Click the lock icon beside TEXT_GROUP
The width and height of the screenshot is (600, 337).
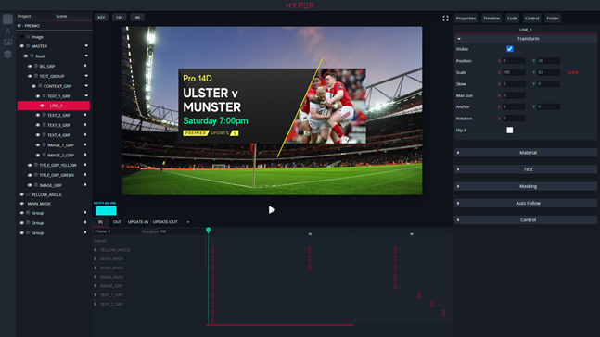[36, 76]
